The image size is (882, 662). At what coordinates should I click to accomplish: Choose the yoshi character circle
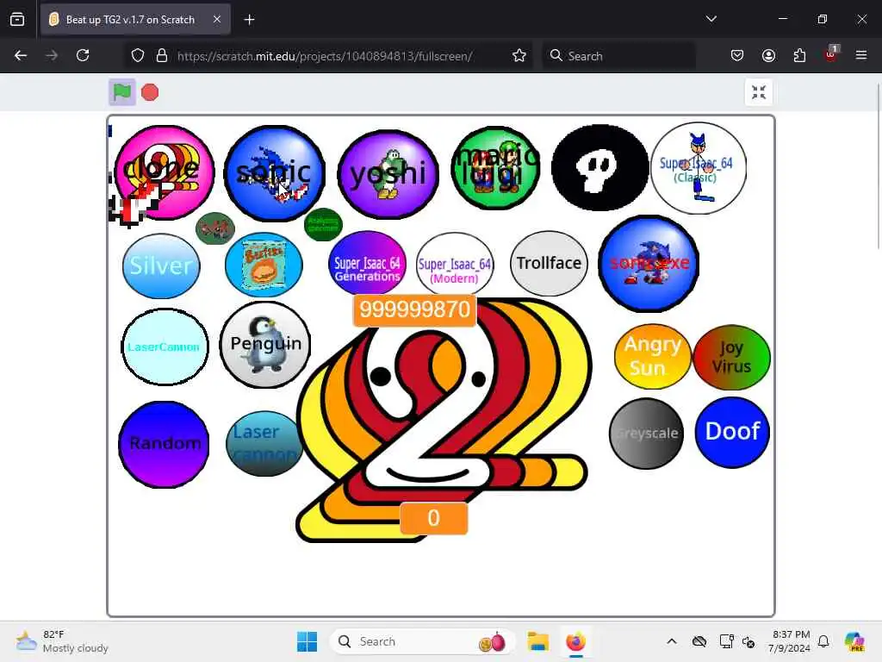click(388, 174)
